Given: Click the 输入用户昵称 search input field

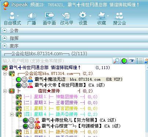Looking at the screenshot, I should 57,61.
